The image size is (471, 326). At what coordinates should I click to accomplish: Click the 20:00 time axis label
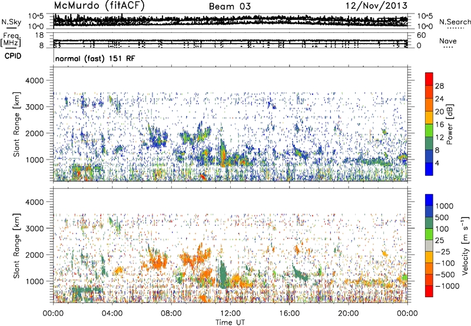(x=348, y=314)
